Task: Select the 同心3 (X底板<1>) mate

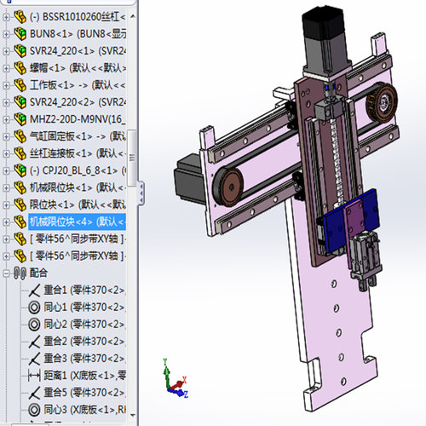Action: pyautogui.click(x=84, y=410)
